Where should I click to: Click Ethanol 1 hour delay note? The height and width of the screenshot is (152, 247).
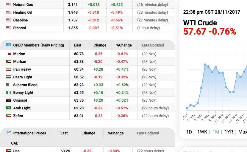[148, 28]
